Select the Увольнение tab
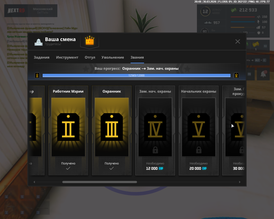The width and height of the screenshot is (274, 219). pyautogui.click(x=113, y=58)
